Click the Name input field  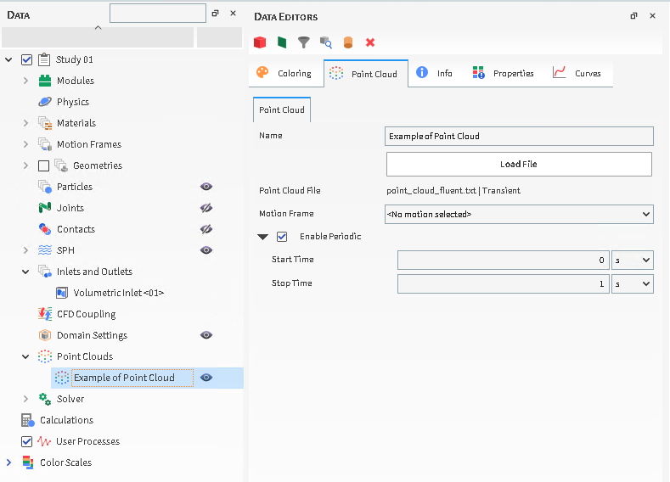pos(519,137)
